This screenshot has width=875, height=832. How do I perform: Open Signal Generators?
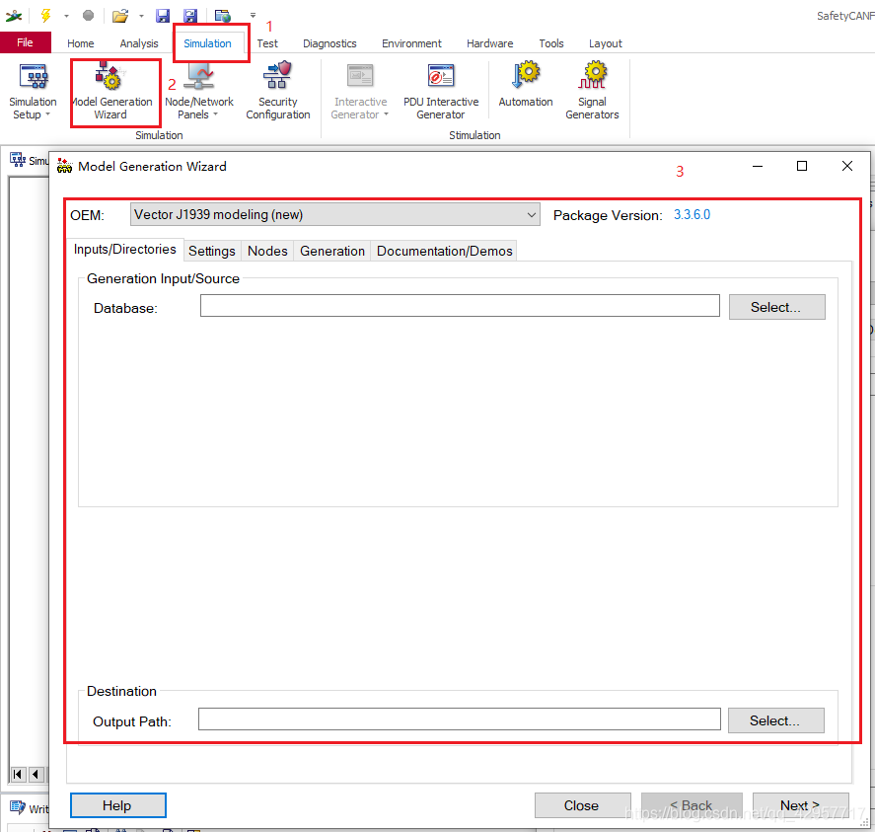[592, 91]
